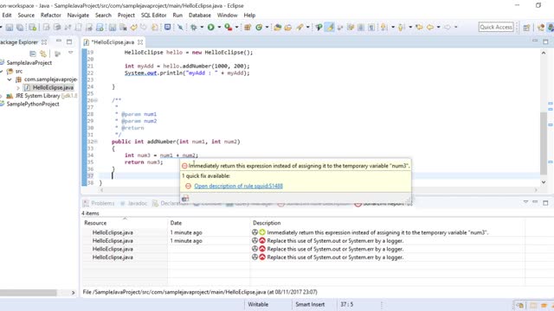Open the bottom panel View Menu triangle
The height and width of the screenshot is (311, 554).
point(525,202)
